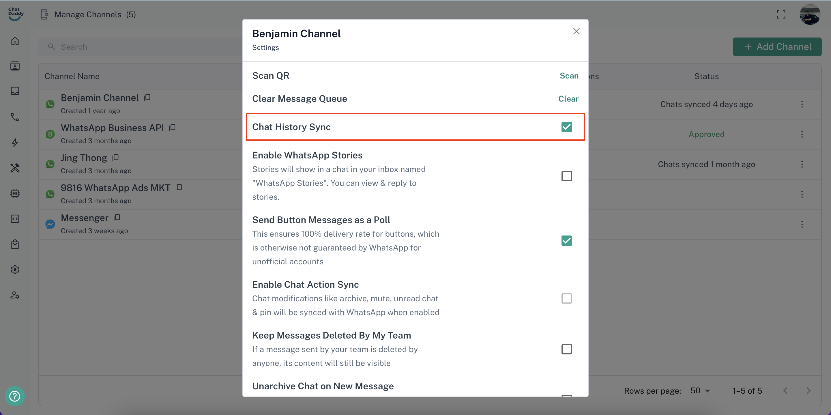Screen dimensions: 831x415
Task: Open options menu for Jing Thong channel
Action: pos(802,164)
